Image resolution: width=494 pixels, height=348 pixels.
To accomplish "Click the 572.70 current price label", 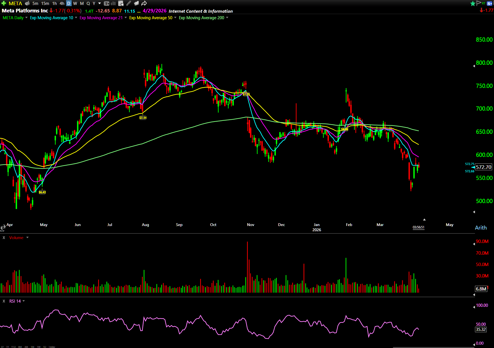I will 483,167.
